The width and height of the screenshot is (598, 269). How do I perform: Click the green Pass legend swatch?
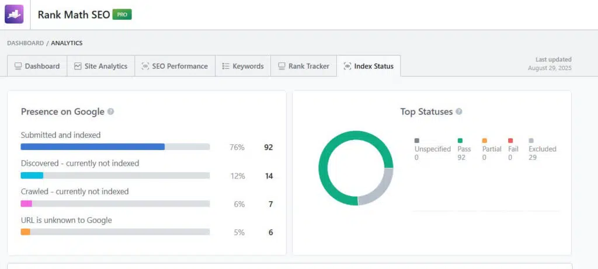[460, 141]
